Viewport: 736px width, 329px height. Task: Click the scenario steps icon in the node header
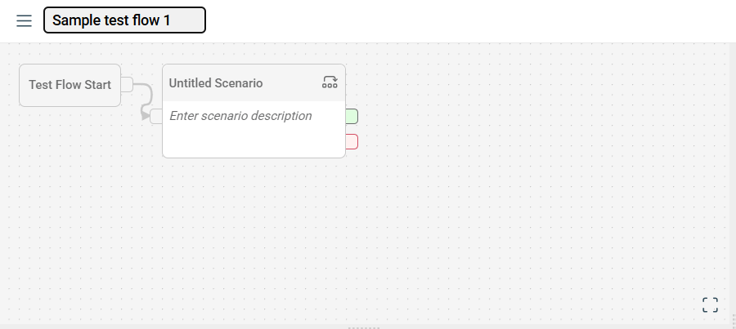(x=330, y=82)
